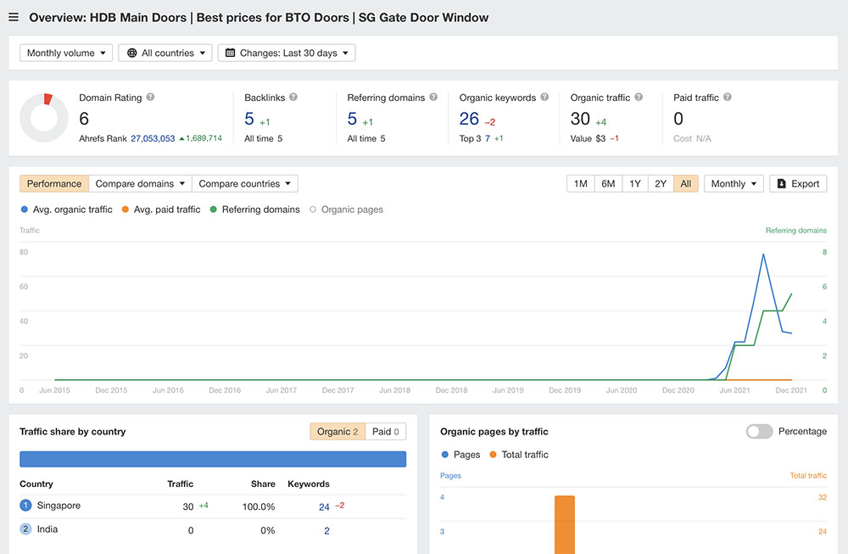Screen dimensions: 848x554
Task: Click help icon beside Organic traffic
Action: coord(639,98)
